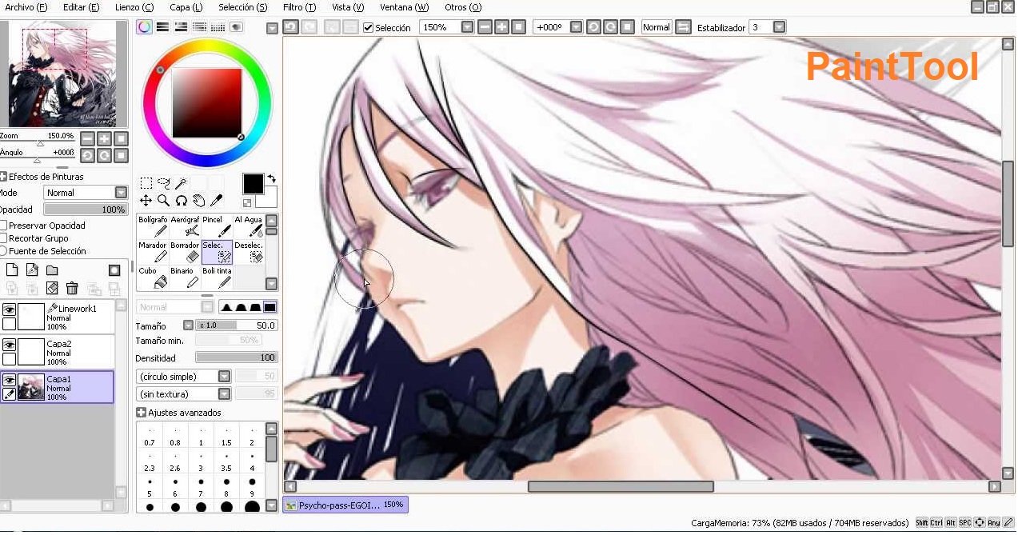This screenshot has width=1018, height=535.
Task: Swap foreground and background colors
Action: (271, 178)
